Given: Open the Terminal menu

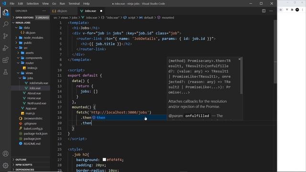Looking at the screenshot, I should click(74, 3).
